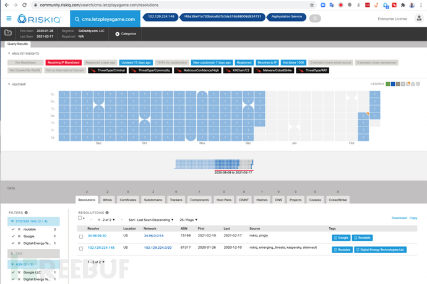427x284 pixels.
Task: Click the round grey history pill icon
Action: (315, 18)
